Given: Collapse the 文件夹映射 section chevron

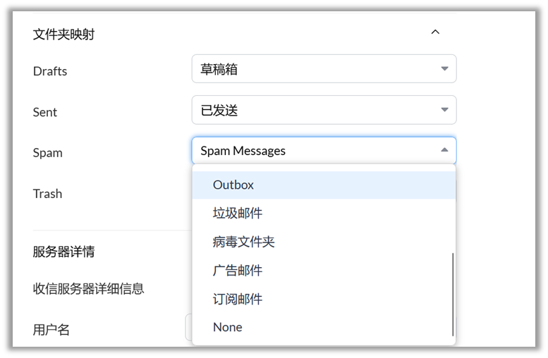Looking at the screenshot, I should click(x=435, y=32).
